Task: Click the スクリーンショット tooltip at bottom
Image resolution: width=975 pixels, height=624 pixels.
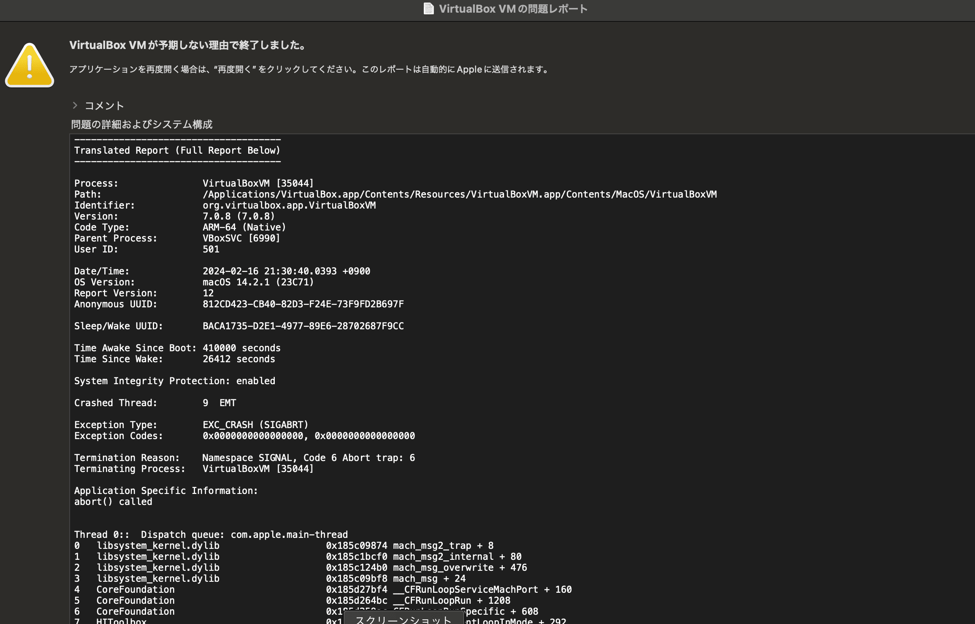Action: click(404, 619)
